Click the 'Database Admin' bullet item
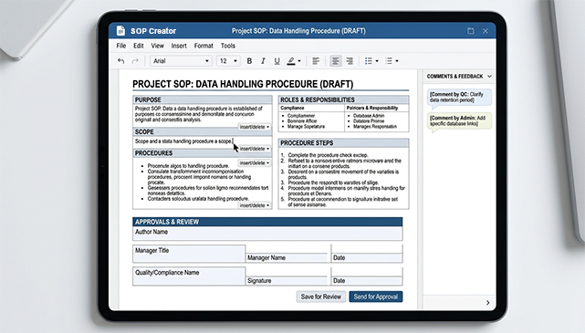The image size is (585, 333). coord(369,116)
